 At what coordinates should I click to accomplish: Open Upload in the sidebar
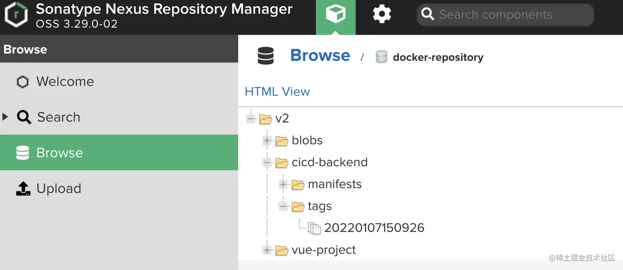tap(119, 188)
